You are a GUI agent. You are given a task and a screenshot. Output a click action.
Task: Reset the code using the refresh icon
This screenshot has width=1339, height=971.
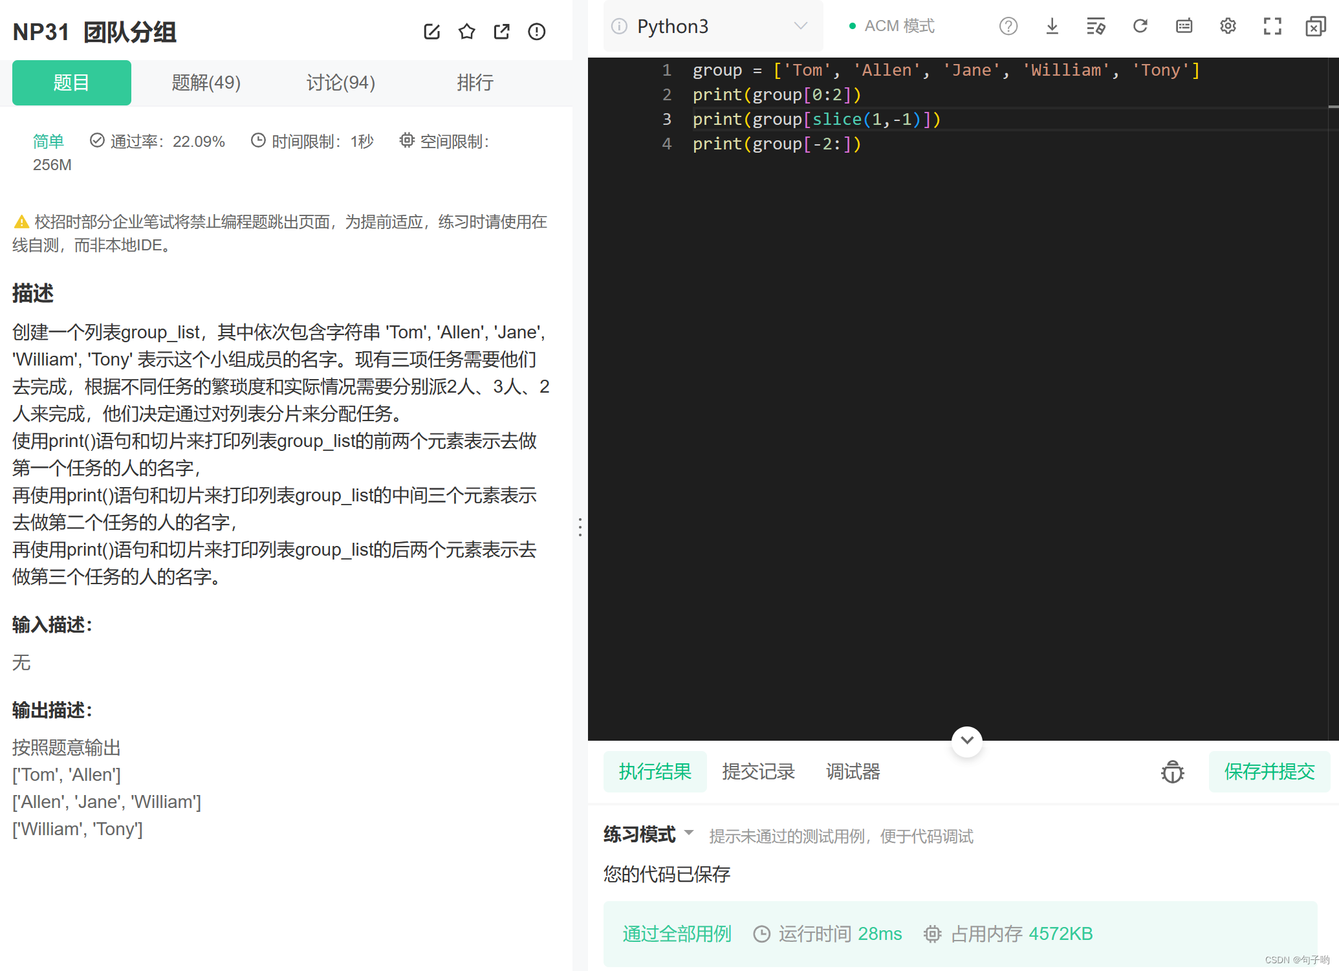pos(1140,26)
